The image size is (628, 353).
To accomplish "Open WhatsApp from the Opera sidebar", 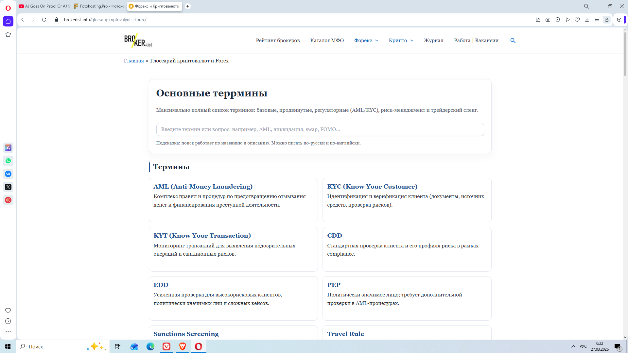I will click(8, 161).
